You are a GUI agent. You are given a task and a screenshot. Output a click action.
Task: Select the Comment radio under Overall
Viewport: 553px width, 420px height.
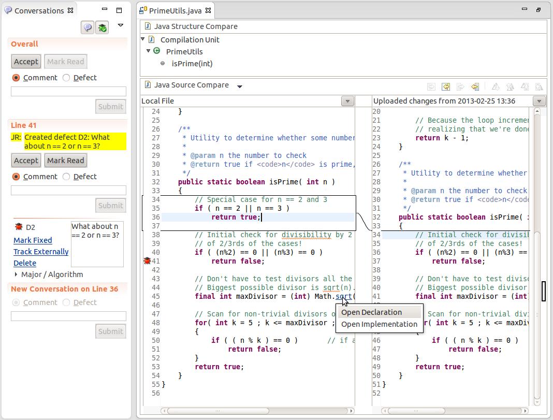click(x=16, y=78)
